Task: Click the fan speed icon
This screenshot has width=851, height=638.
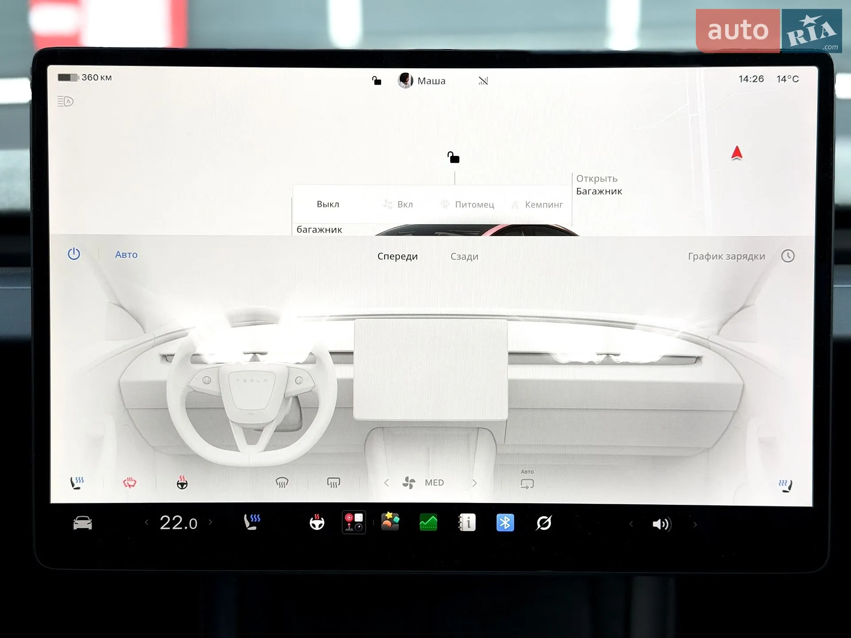Action: pos(409,482)
